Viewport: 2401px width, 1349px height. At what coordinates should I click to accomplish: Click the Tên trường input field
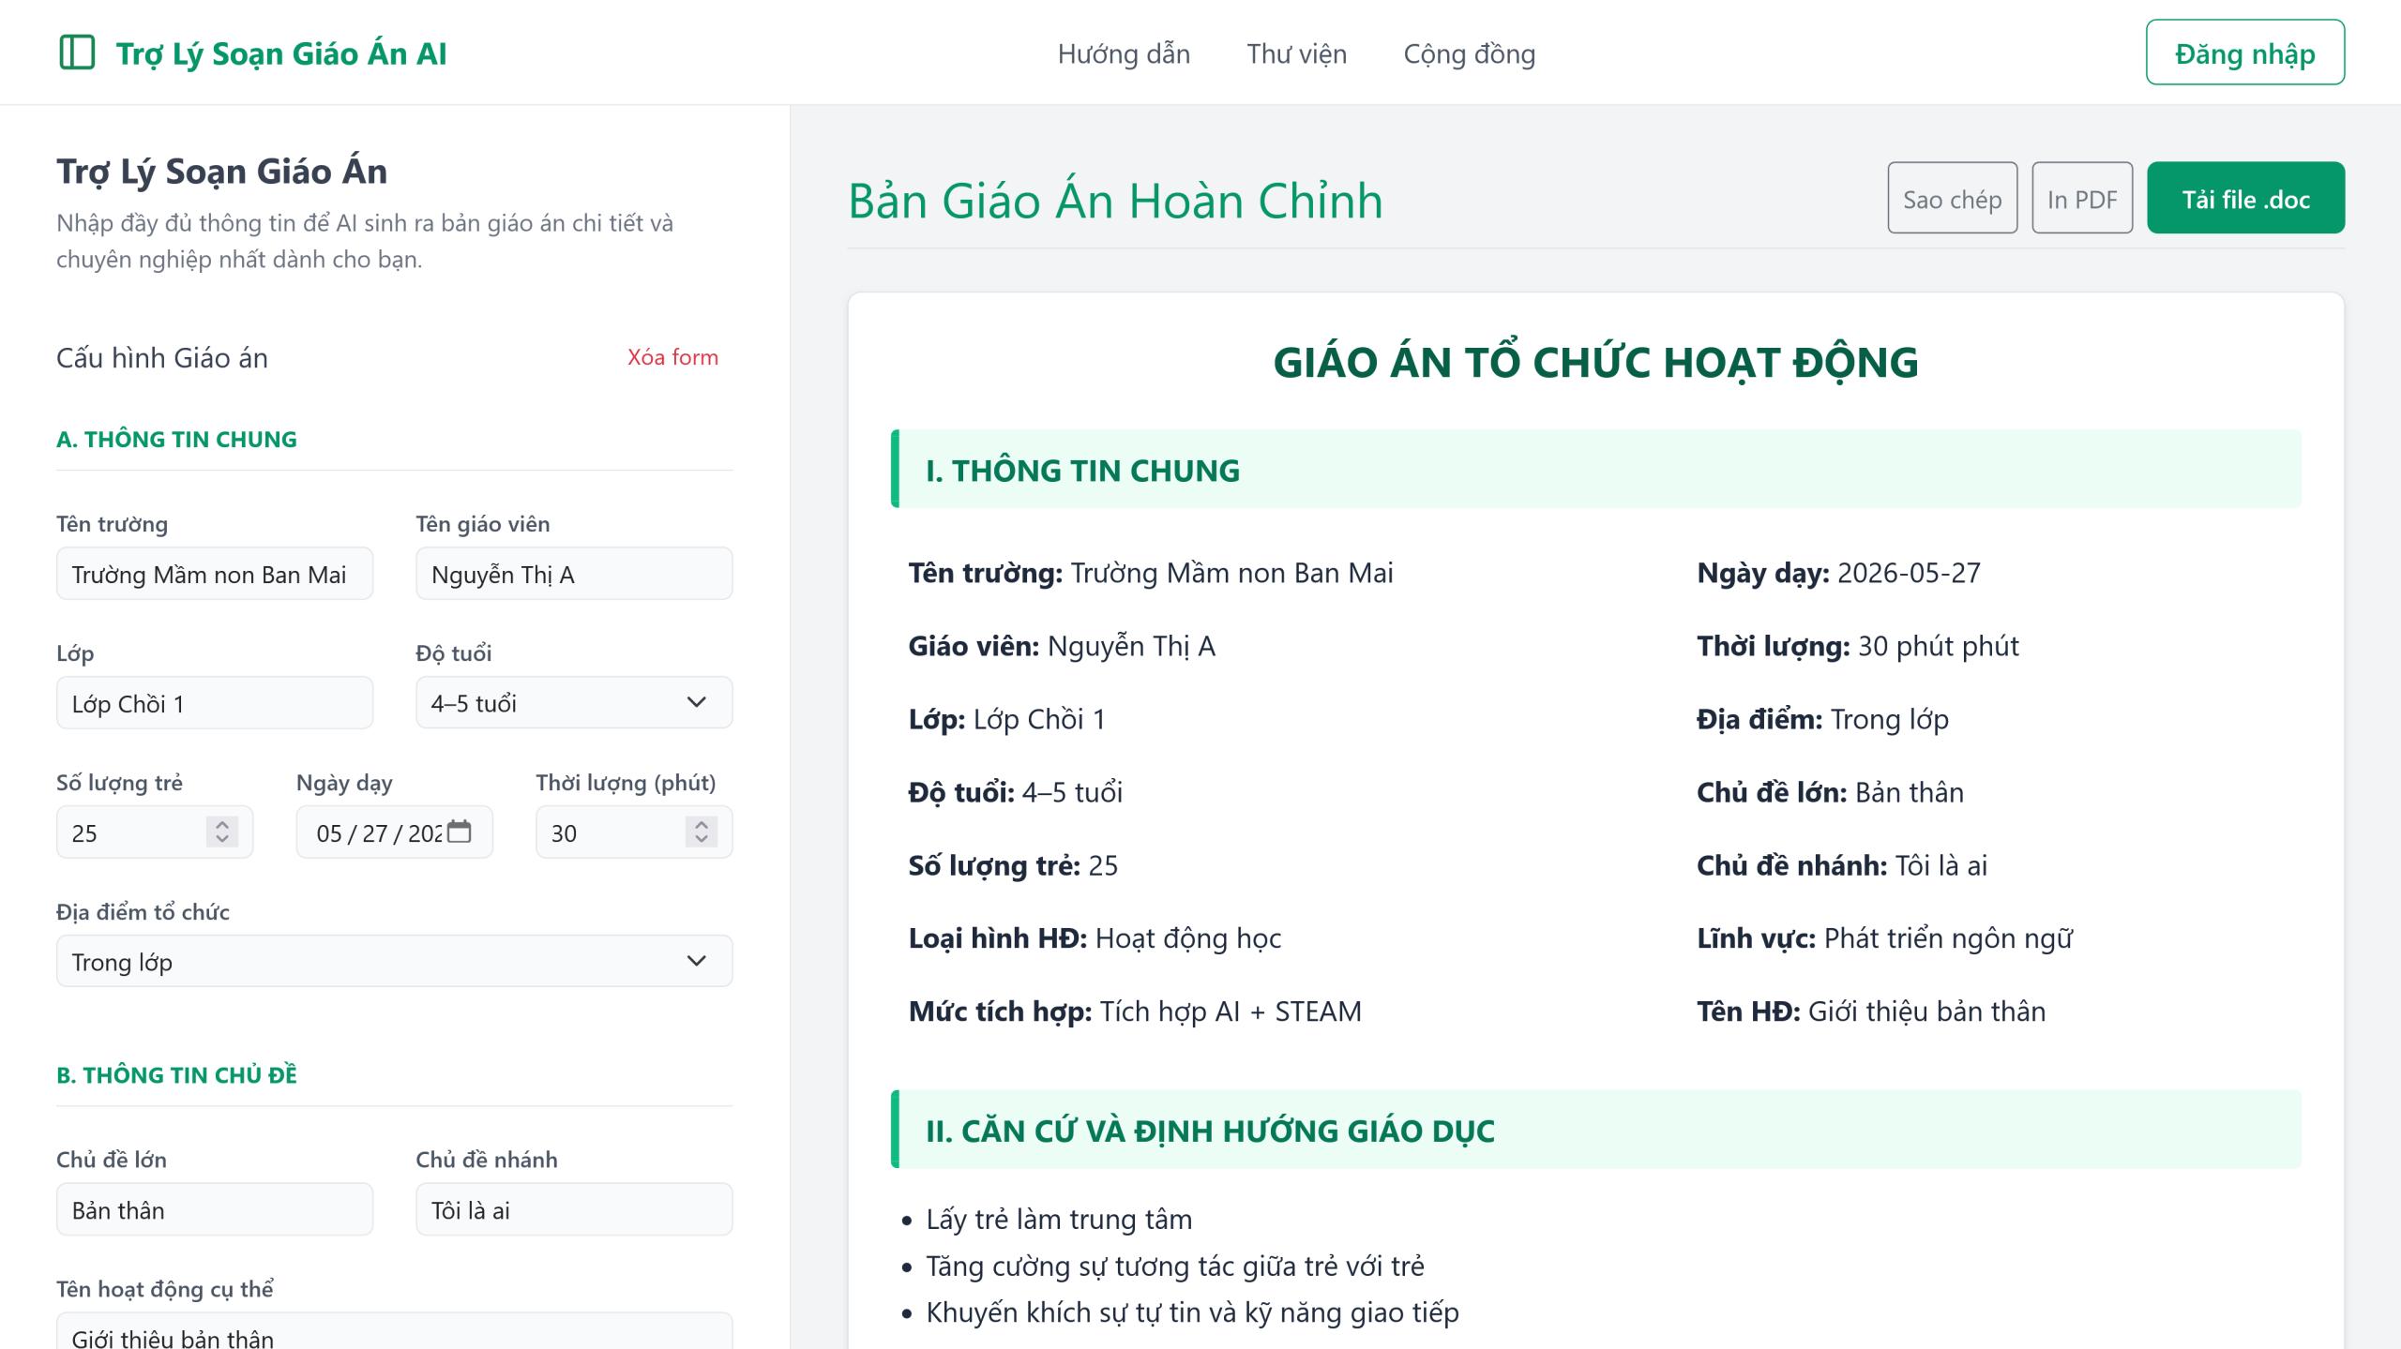point(215,574)
